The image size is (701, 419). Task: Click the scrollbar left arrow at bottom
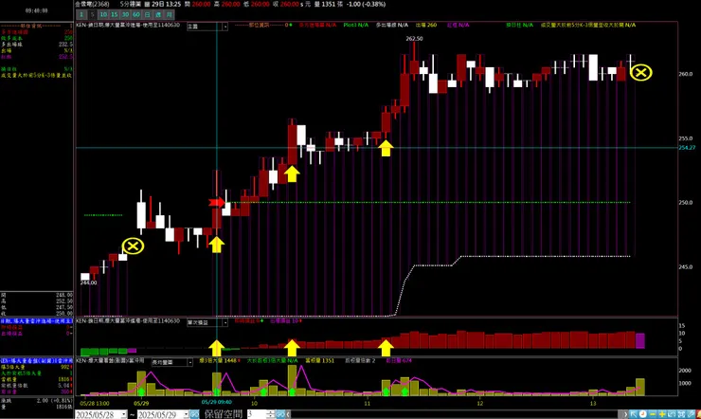pyautogui.click(x=288, y=414)
